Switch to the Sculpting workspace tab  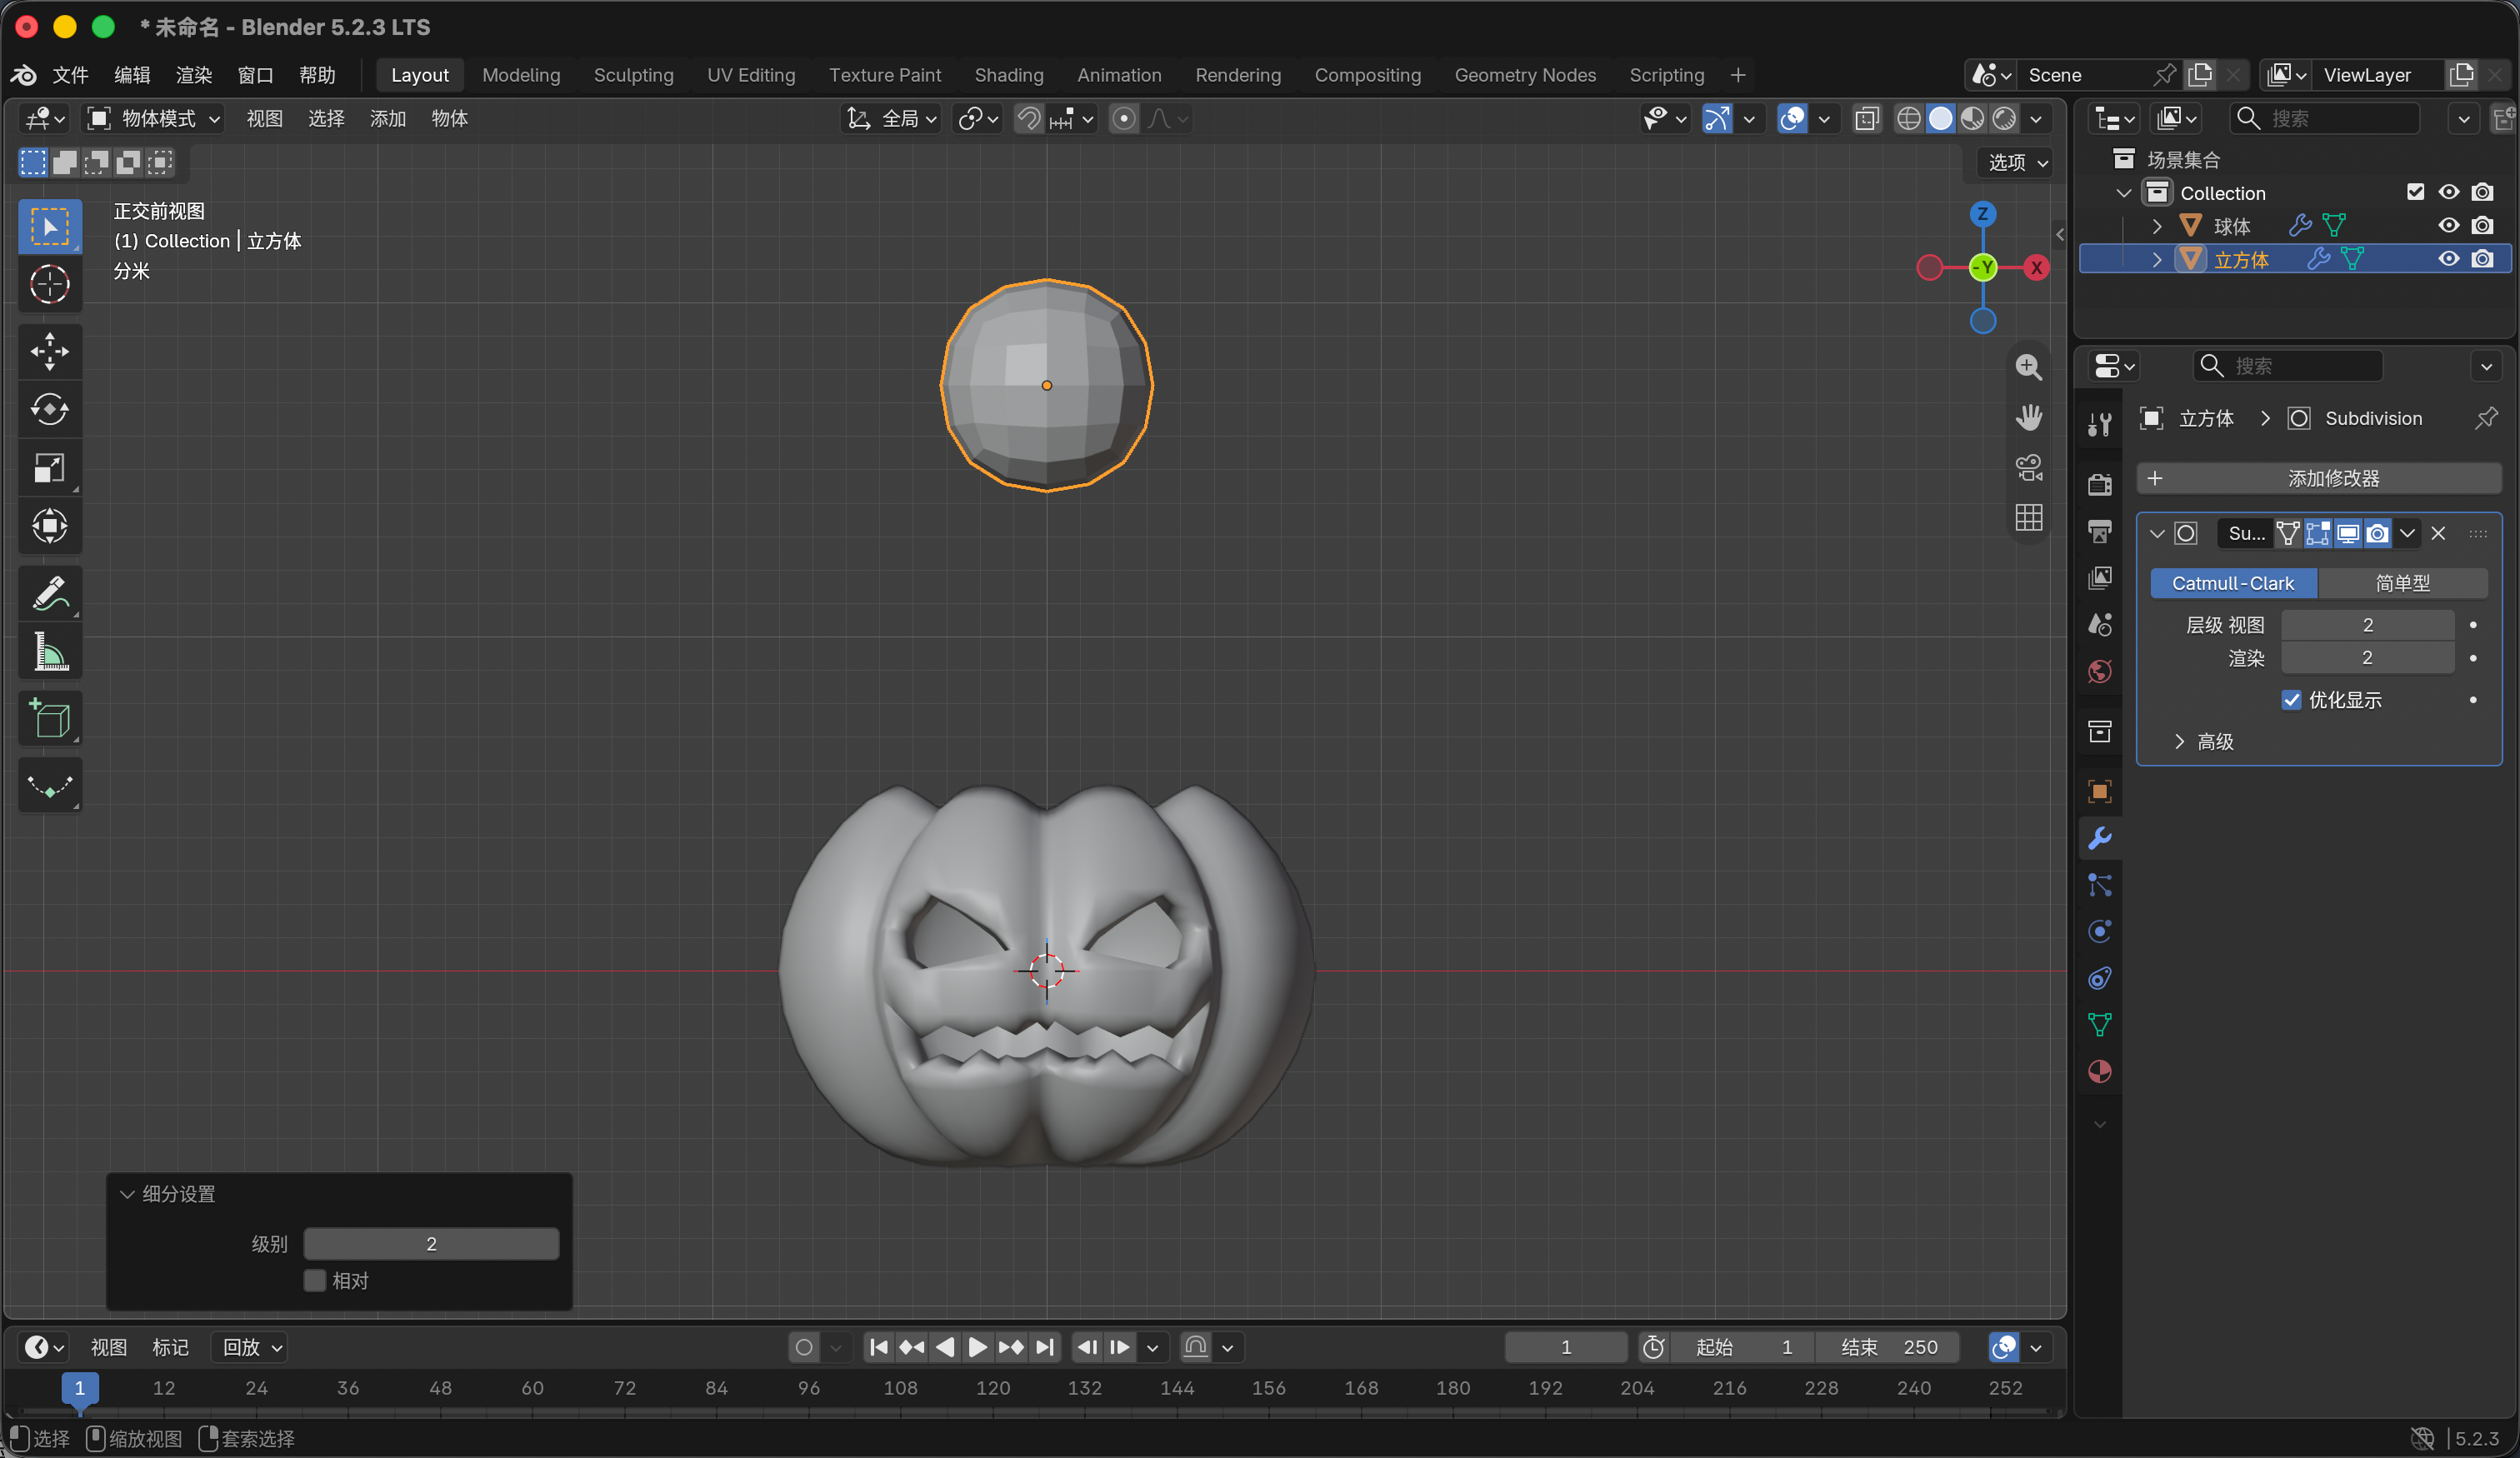(633, 75)
